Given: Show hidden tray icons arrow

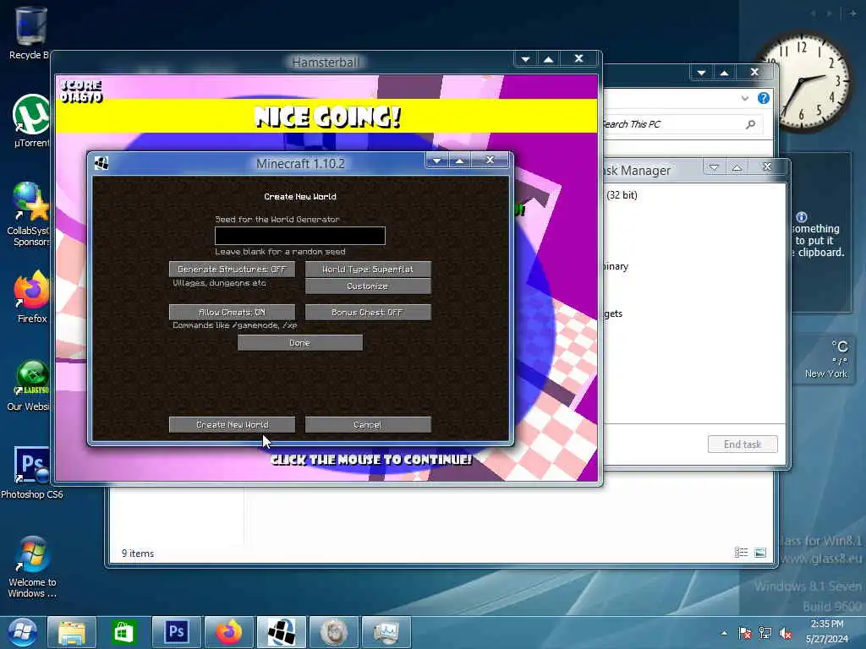Looking at the screenshot, I should click(x=724, y=633).
